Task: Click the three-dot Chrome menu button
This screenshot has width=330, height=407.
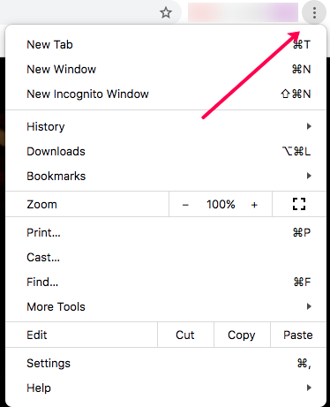Action: click(x=314, y=13)
